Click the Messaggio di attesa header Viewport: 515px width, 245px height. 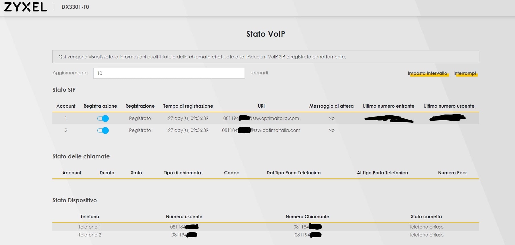coord(331,106)
